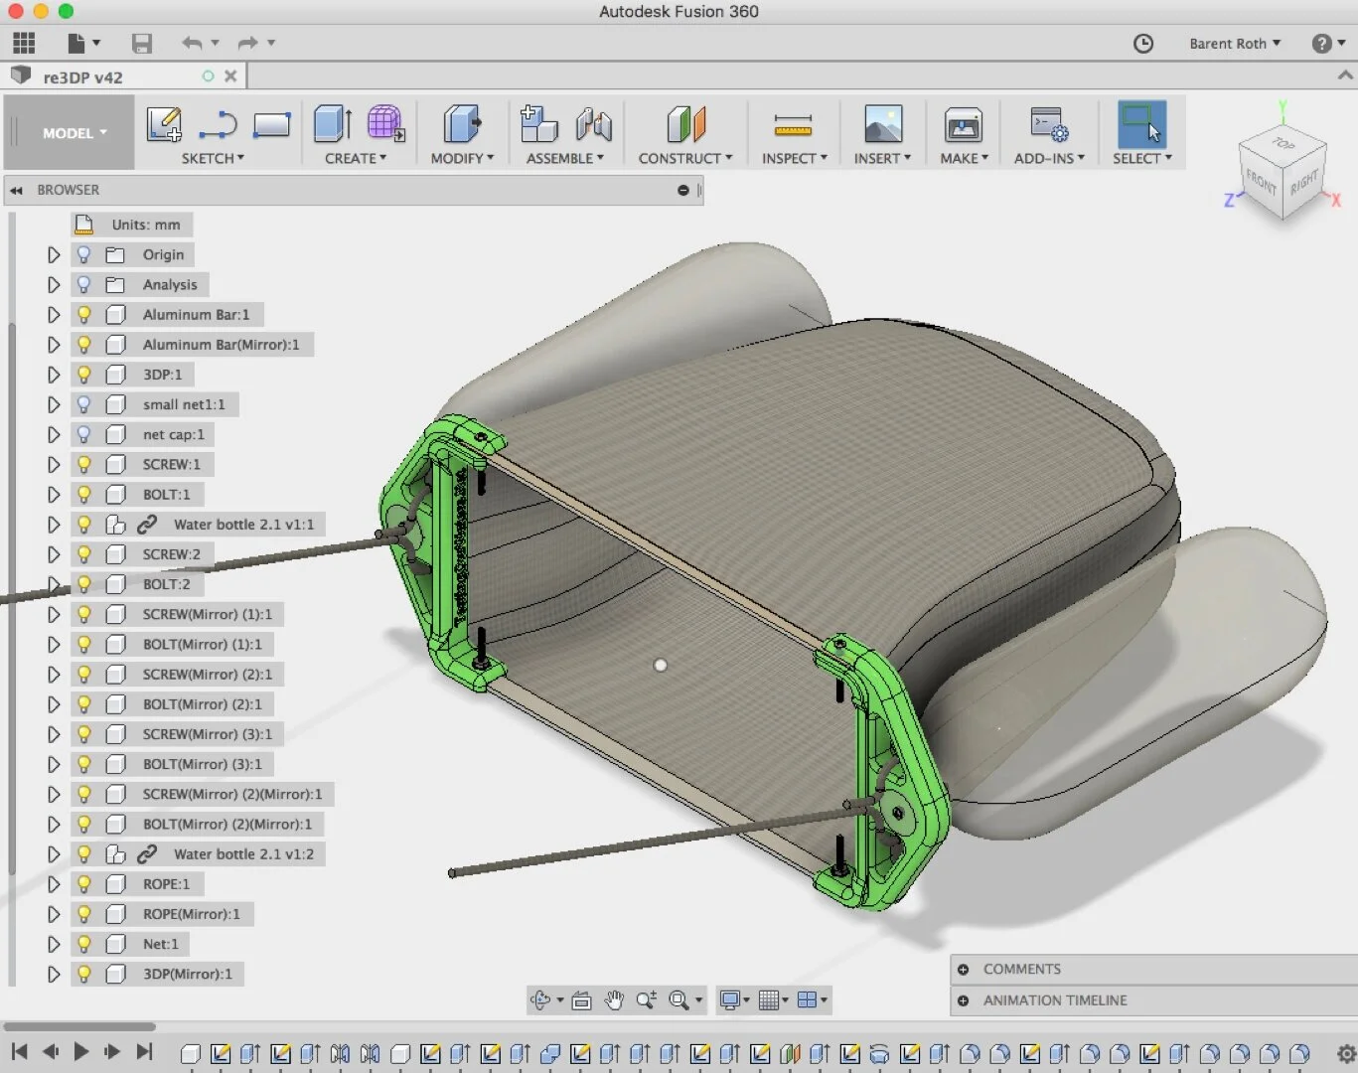The width and height of the screenshot is (1358, 1073).
Task: Click the Extrude icon in Create
Action: point(333,125)
